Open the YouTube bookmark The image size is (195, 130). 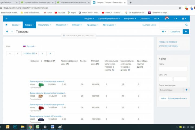coord(60,12)
